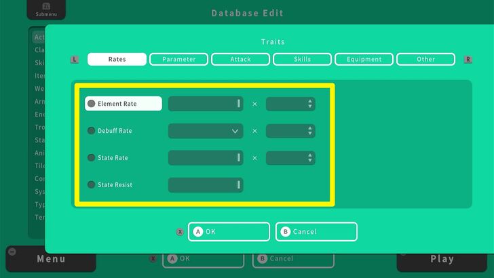Click the Play button at bottom right
The image size is (494, 278).
442,259
